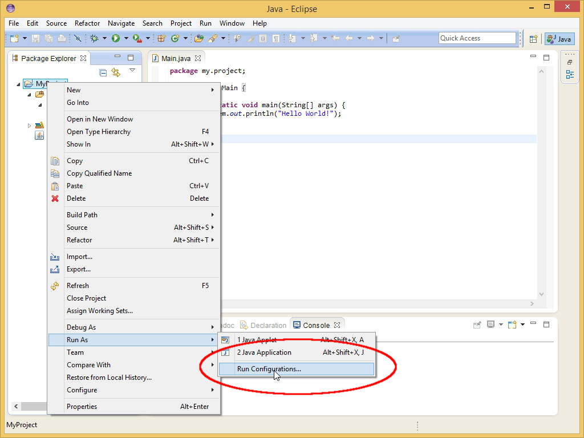The height and width of the screenshot is (438, 584).
Task: Click the Search flashlight toolbar icon
Action: [x=213, y=38]
